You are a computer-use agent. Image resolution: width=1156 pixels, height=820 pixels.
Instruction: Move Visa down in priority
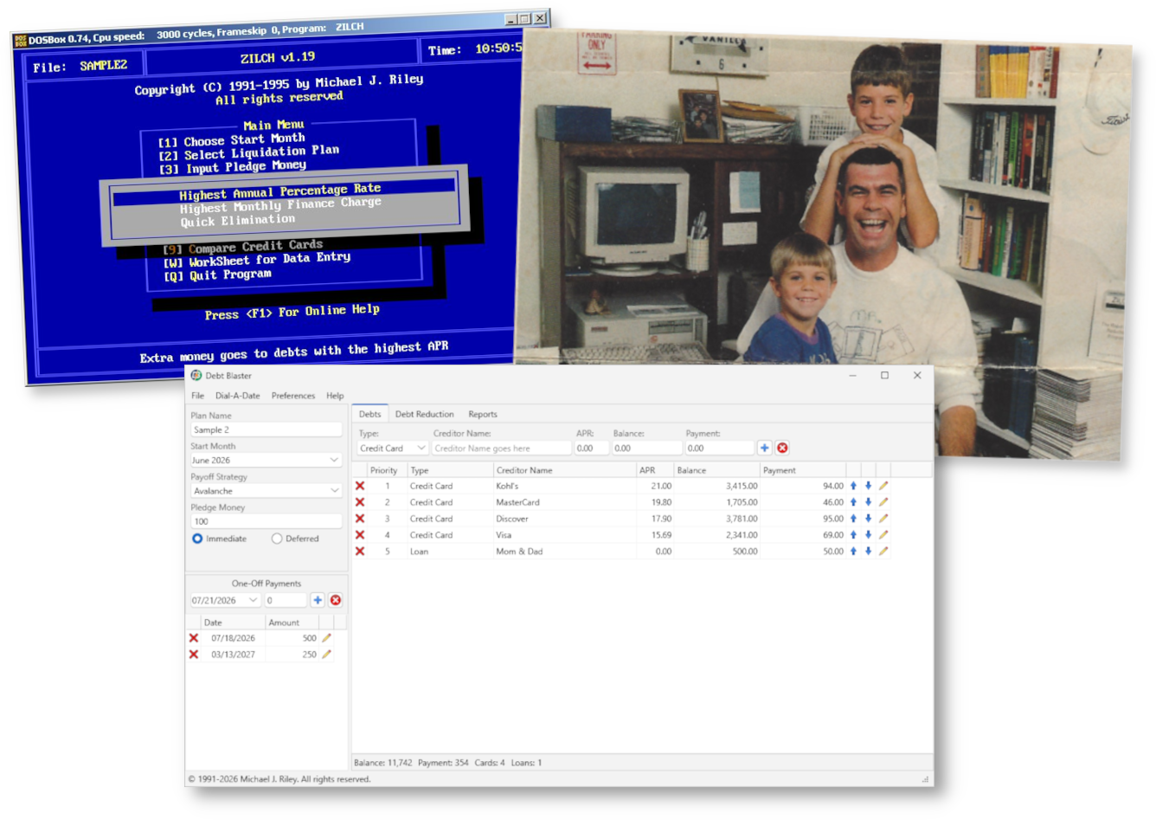(x=868, y=535)
